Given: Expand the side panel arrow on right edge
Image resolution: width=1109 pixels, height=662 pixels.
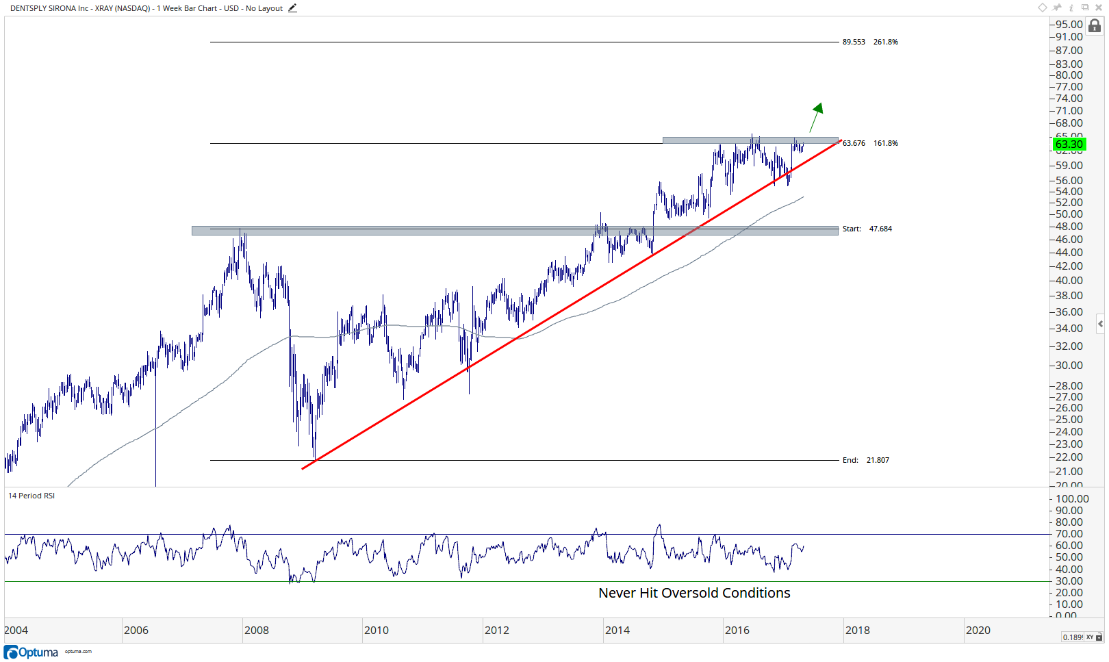Looking at the screenshot, I should click(x=1100, y=324).
